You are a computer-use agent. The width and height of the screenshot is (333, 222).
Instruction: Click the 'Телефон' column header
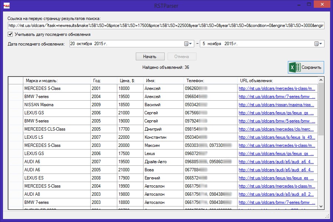point(210,80)
